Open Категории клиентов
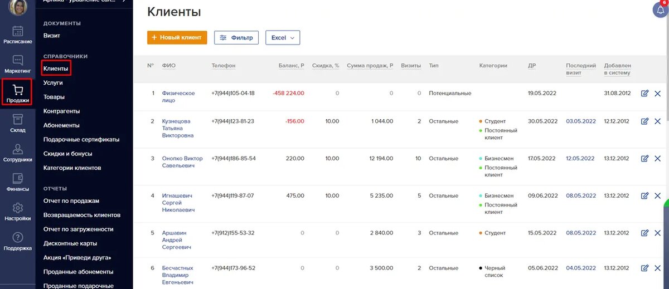 [72, 168]
